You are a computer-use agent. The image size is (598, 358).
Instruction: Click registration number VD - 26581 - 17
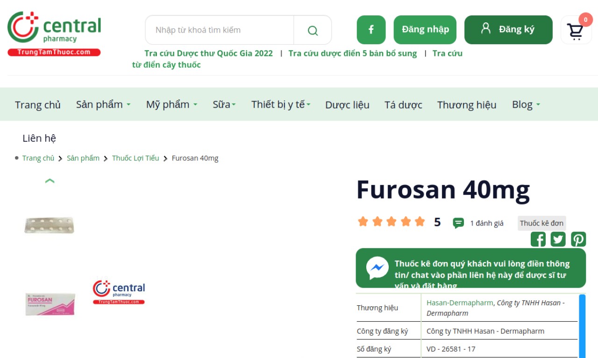451,349
